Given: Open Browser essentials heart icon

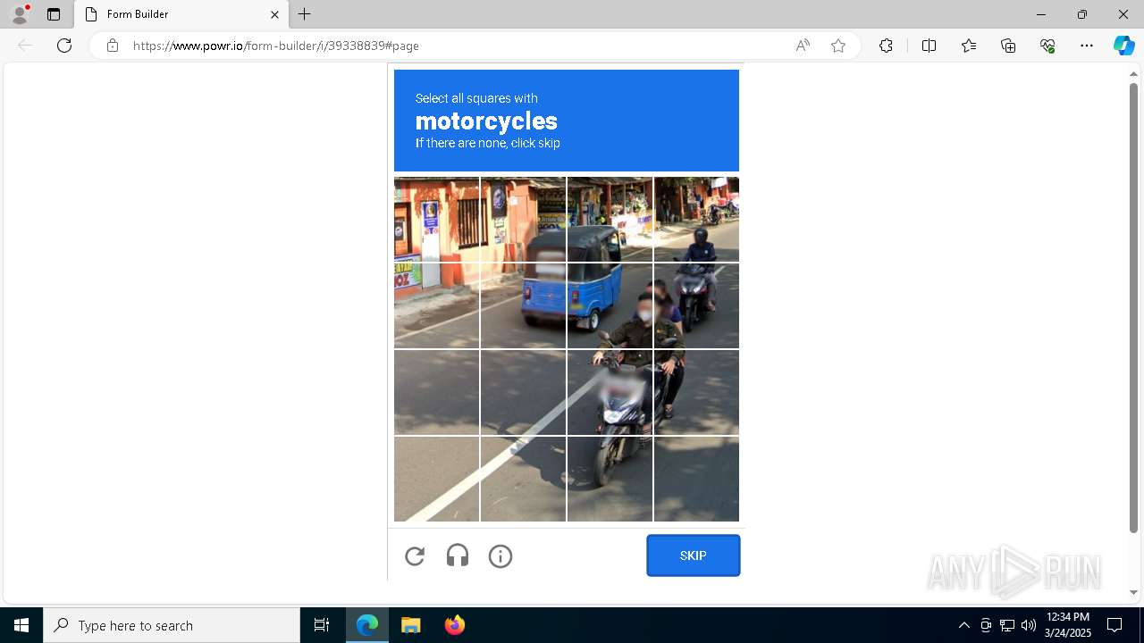Looking at the screenshot, I should coord(1047,46).
